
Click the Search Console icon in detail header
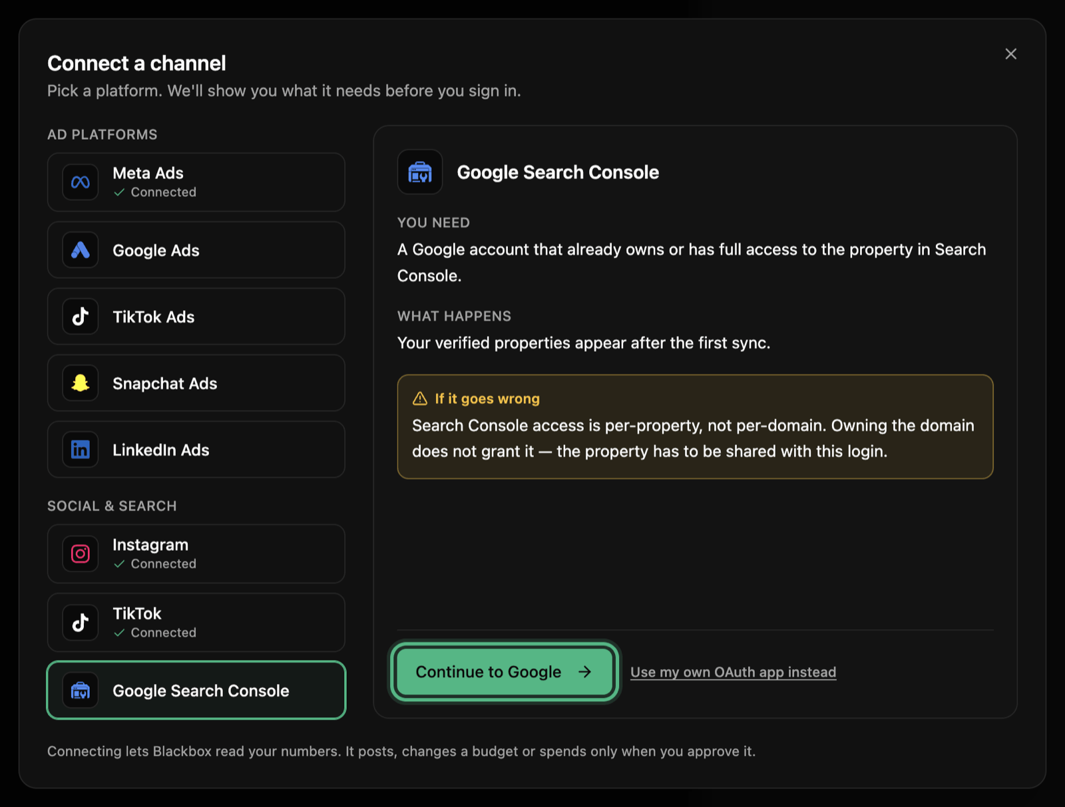pos(420,172)
